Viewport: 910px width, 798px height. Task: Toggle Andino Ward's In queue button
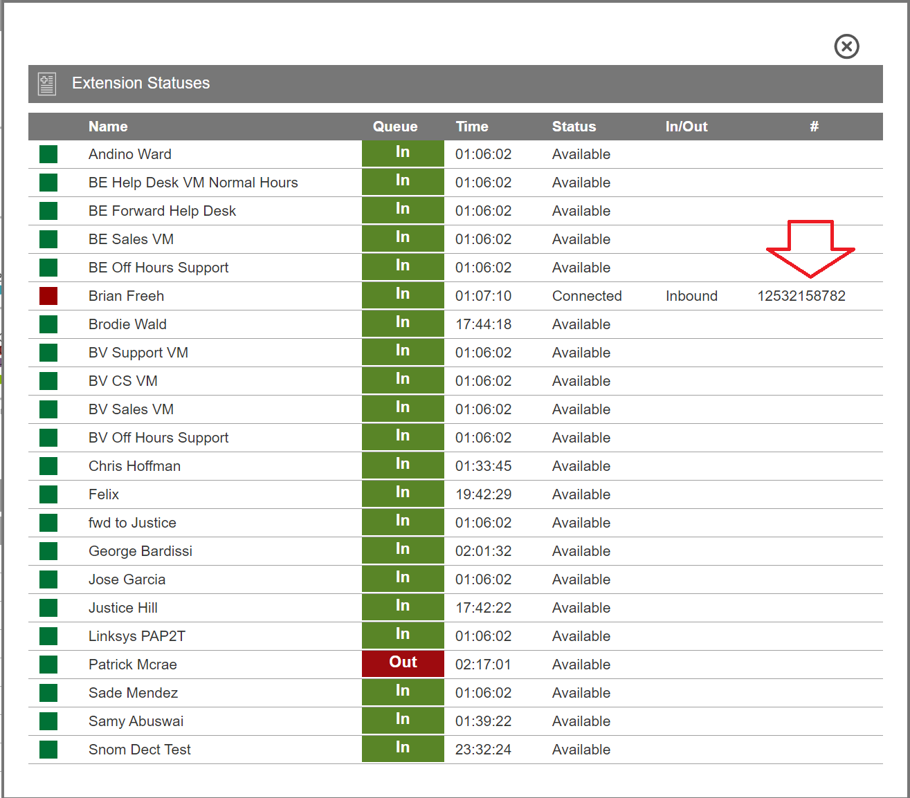(403, 154)
